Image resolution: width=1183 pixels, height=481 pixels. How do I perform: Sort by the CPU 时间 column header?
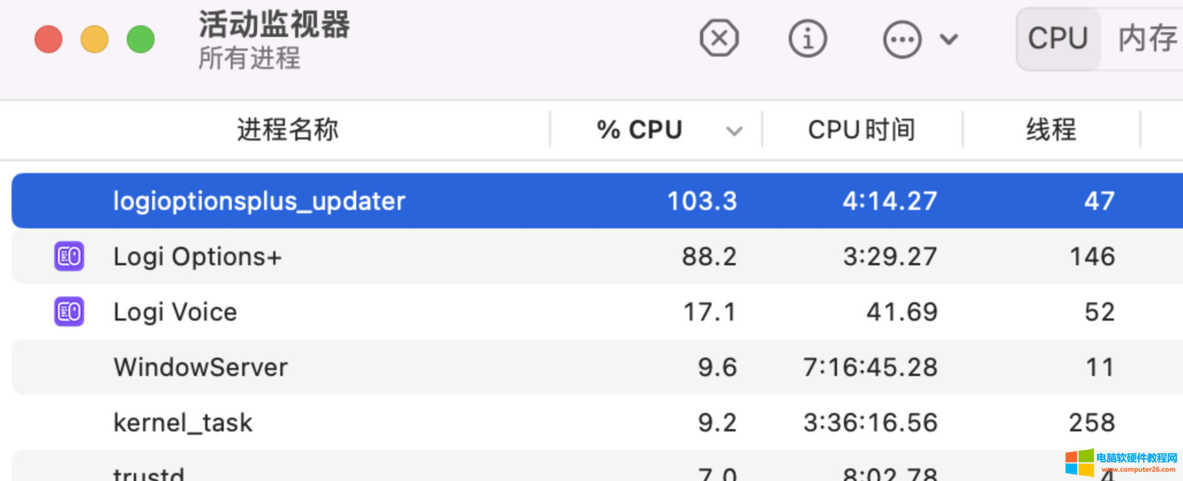click(x=861, y=130)
